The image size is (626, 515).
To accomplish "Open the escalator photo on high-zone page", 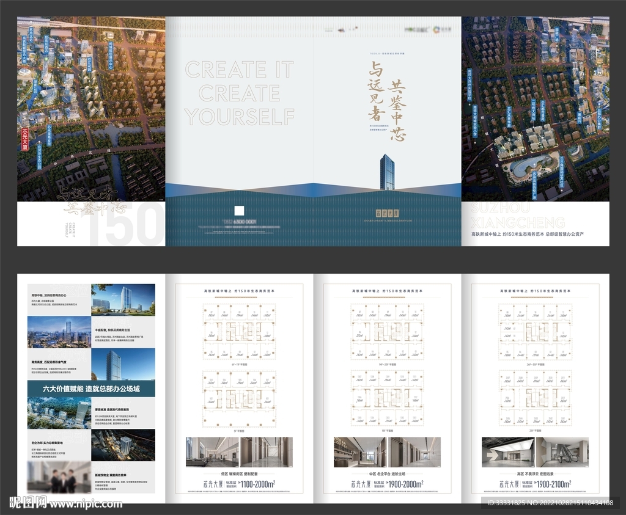I will point(562,452).
